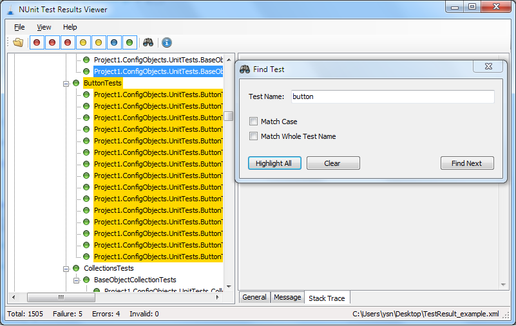Image resolution: width=516 pixels, height=326 pixels.
Task: Click the TestResult_example.xml path in status bar
Action: 426,314
